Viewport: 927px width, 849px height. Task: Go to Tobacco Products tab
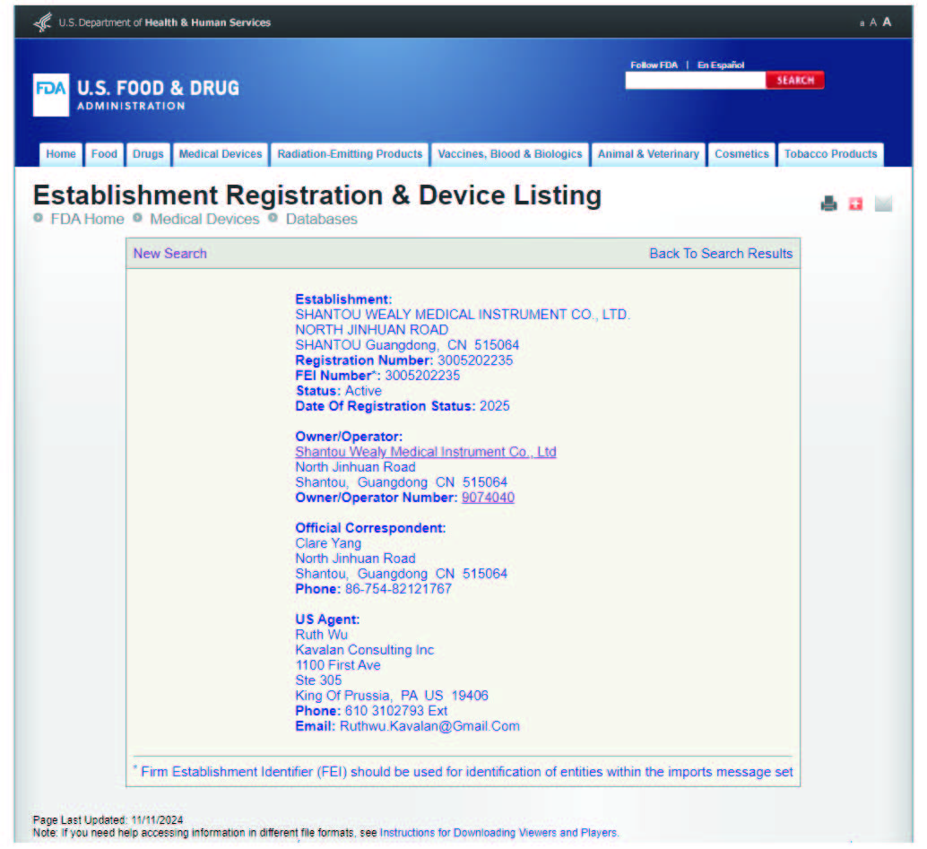click(x=830, y=154)
